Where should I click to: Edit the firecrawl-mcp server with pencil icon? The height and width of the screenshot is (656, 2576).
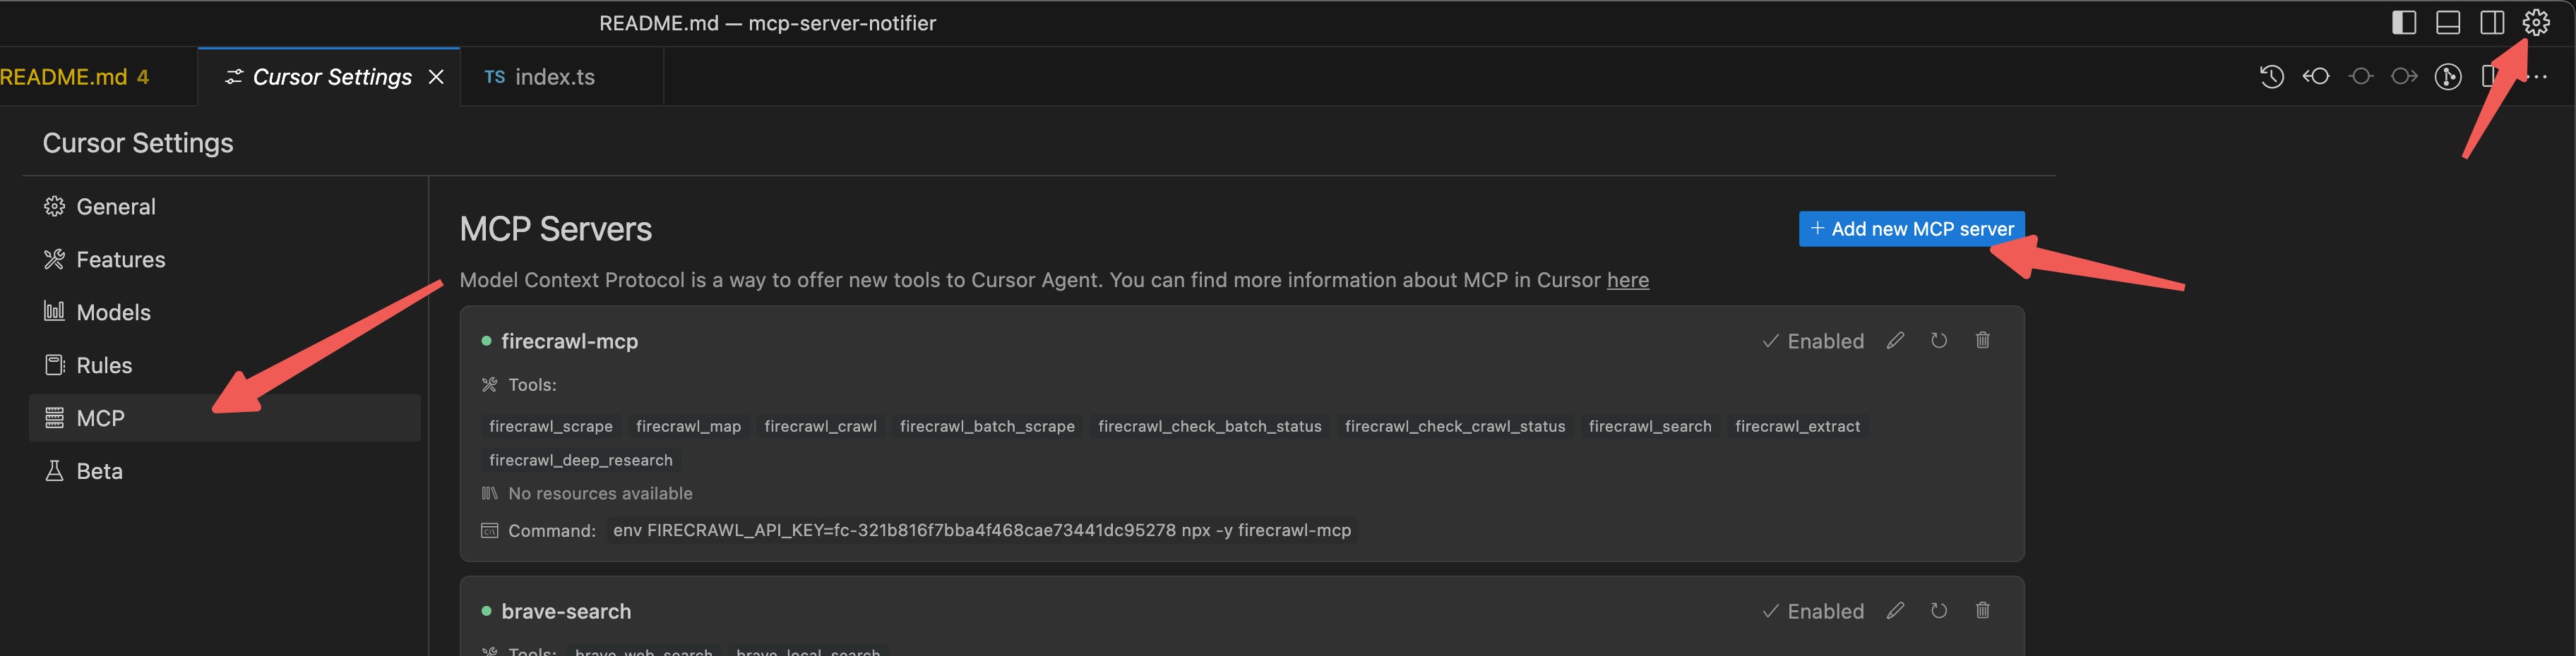[x=1895, y=341]
